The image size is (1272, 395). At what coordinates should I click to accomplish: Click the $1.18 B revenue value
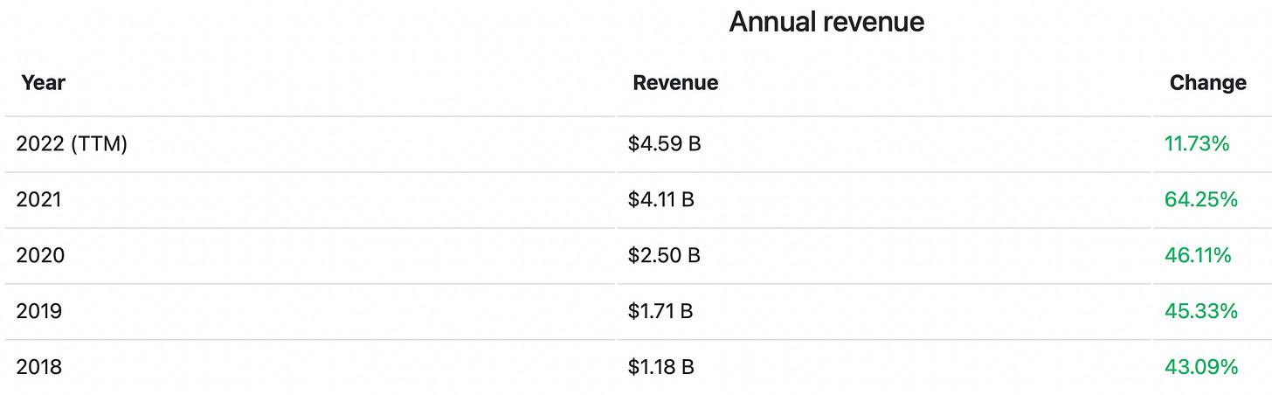(x=660, y=367)
